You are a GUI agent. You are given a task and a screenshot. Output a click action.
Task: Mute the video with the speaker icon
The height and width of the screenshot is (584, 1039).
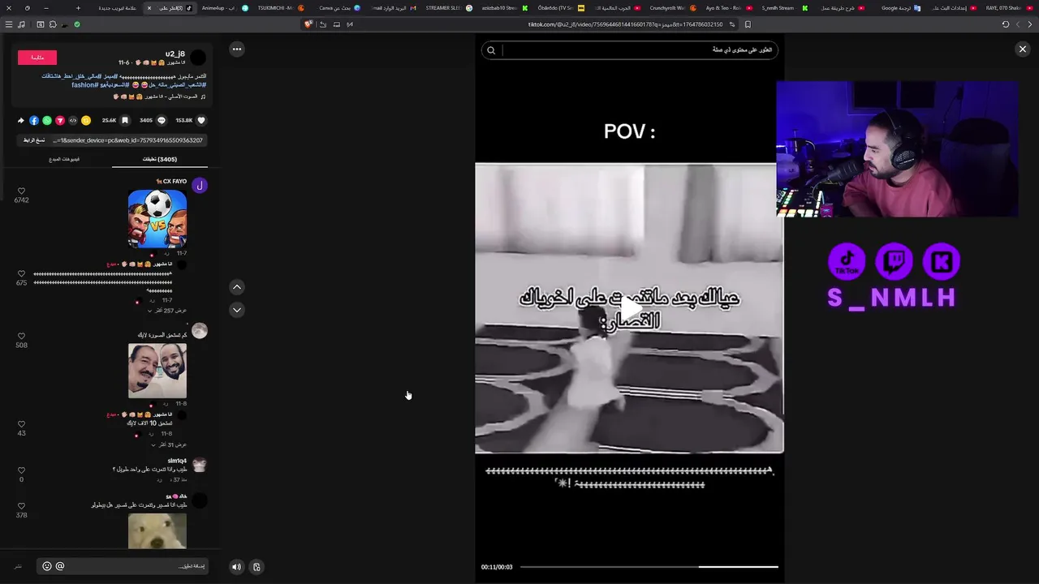236,567
